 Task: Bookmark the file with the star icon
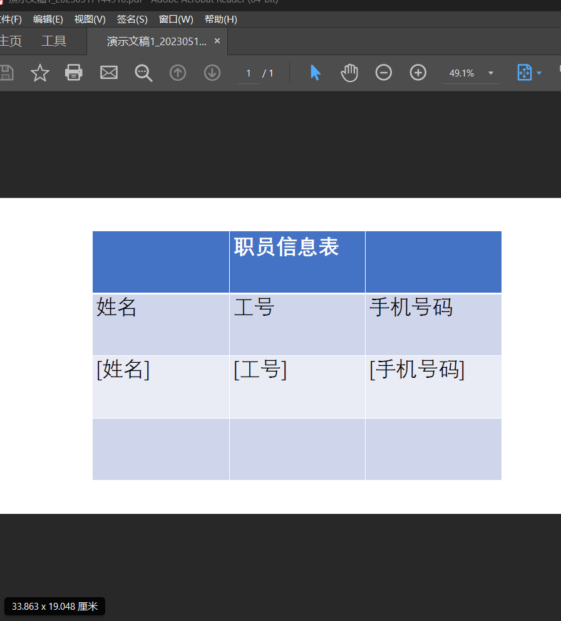click(40, 73)
